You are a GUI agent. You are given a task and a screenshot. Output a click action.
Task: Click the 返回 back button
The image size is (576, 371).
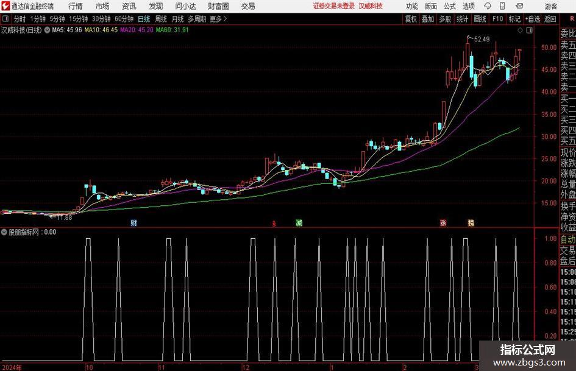[x=550, y=19]
